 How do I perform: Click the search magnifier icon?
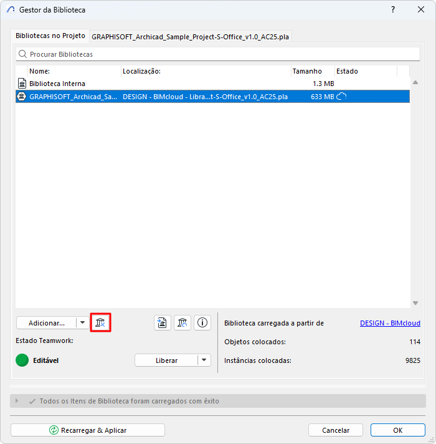point(22,54)
